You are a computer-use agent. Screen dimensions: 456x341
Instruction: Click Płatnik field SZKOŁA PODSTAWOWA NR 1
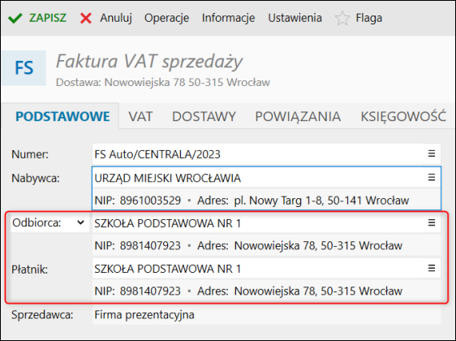pyautogui.click(x=266, y=269)
